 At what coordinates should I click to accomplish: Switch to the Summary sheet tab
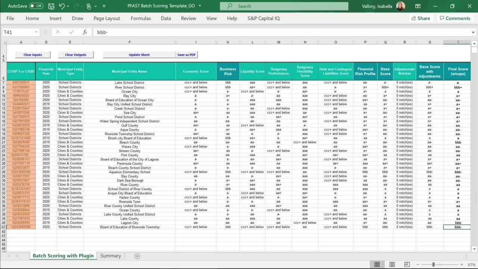click(x=111, y=256)
